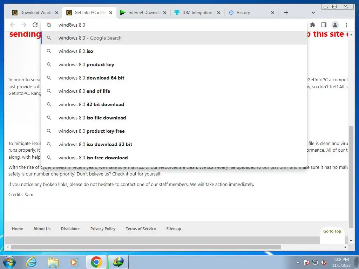Open the Home footer link
The image size is (359, 269).
coord(18,229)
